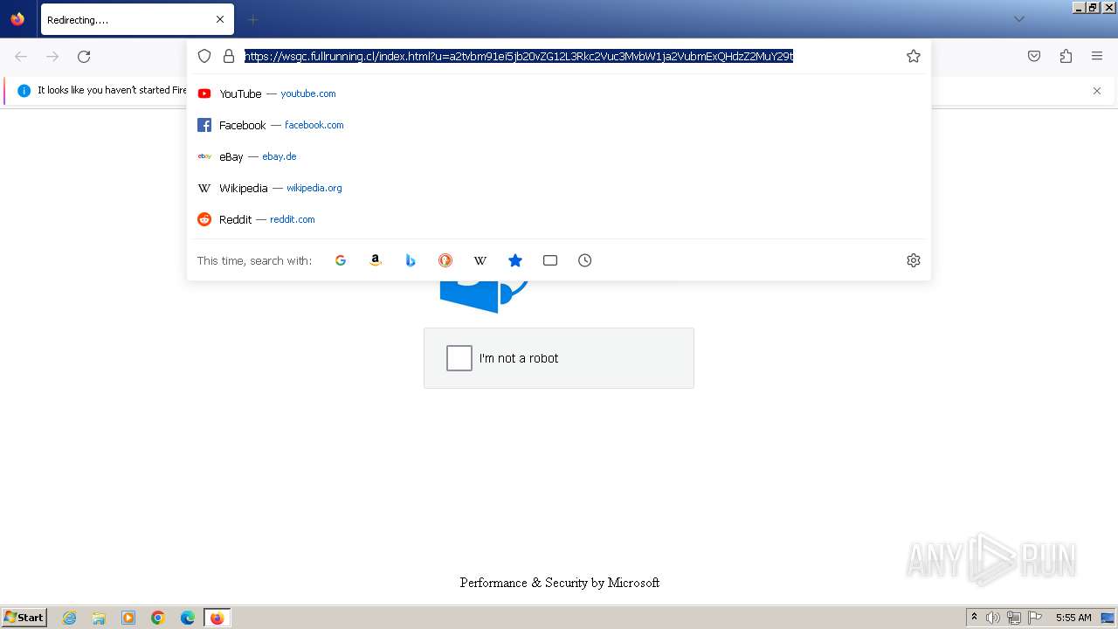
Task: Click the Windows Start button
Action: [x=24, y=617]
